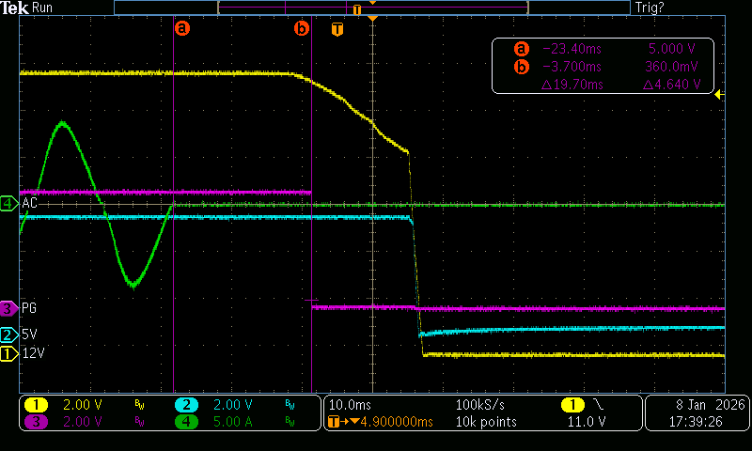Select cursor a marker above the graticule
Image resolution: width=752 pixels, height=451 pixels.
point(181,28)
